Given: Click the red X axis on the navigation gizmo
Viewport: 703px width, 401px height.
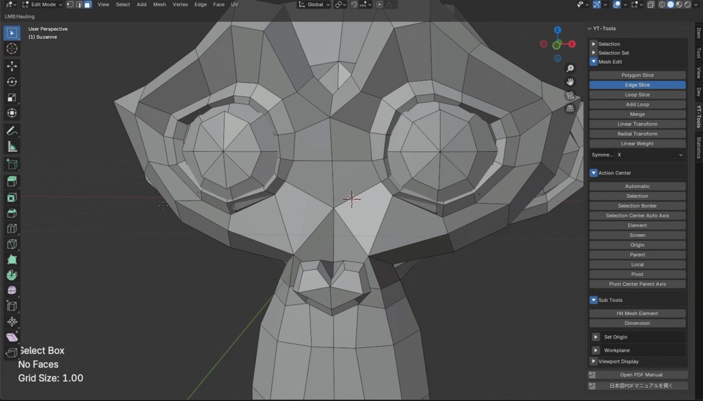Looking at the screenshot, I should tap(572, 43).
